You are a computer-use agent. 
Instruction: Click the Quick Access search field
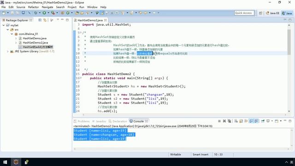(x=244, y=13)
